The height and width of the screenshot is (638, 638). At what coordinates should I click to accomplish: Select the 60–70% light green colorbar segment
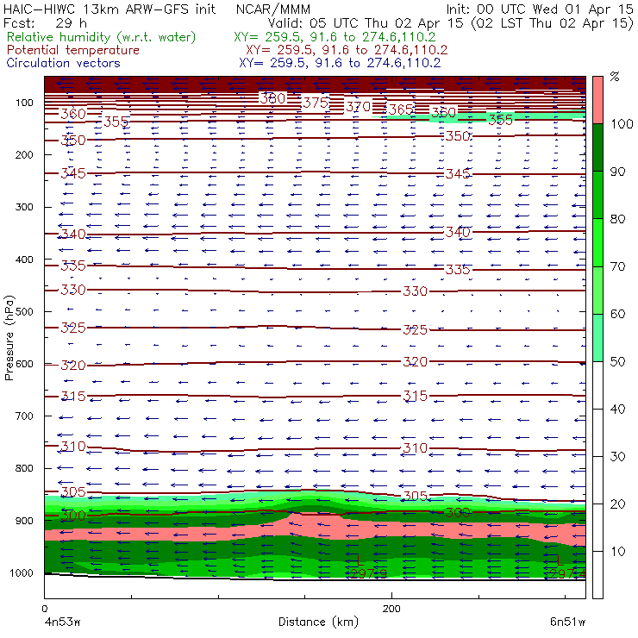[597, 290]
